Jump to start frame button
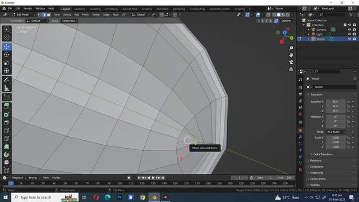 139,178
